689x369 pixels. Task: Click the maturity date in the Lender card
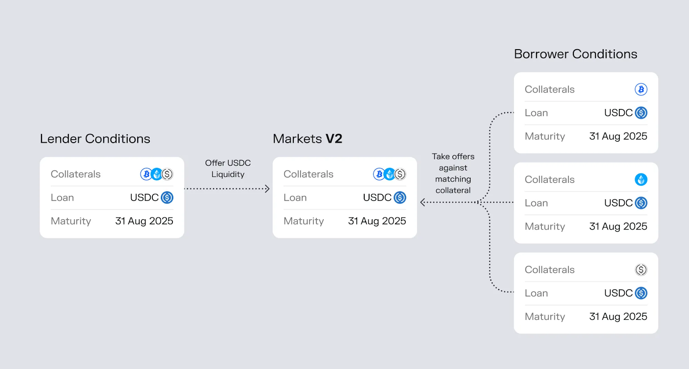144,221
